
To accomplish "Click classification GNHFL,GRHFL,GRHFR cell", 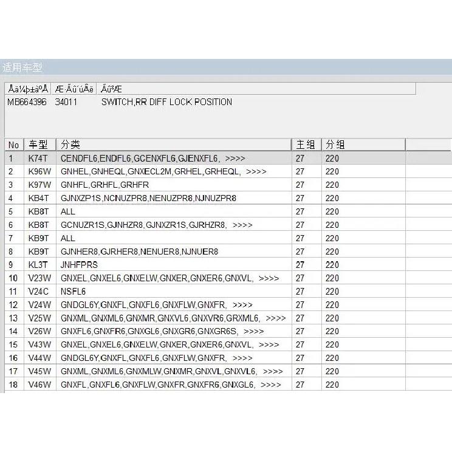I will pyautogui.click(x=174, y=185).
